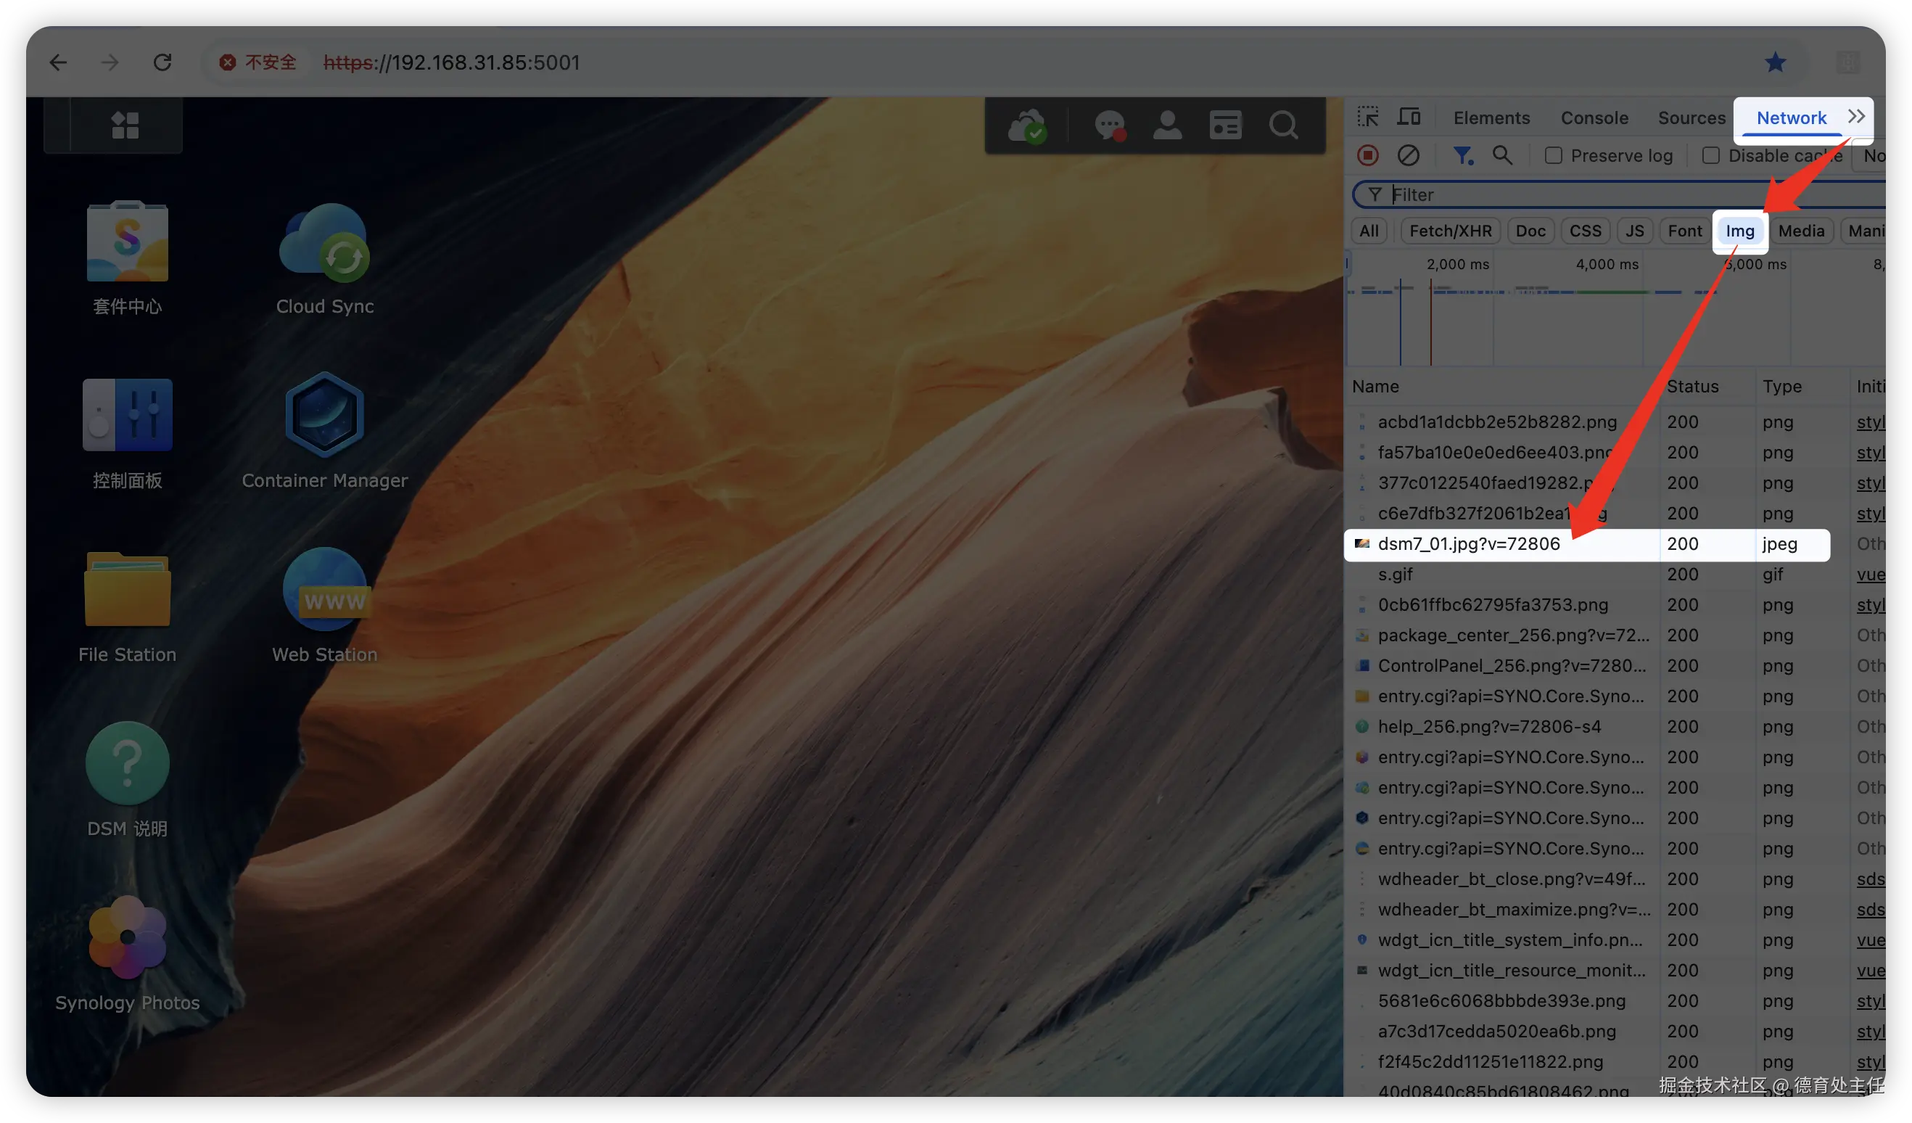1912x1123 pixels.
Task: Expand more DevTools tabs chevron
Action: 1856,117
